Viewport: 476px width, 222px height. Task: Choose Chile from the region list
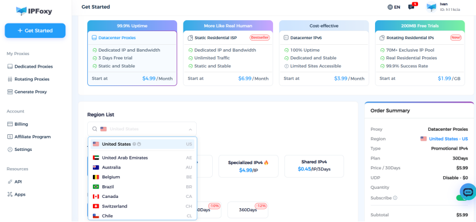142,216
